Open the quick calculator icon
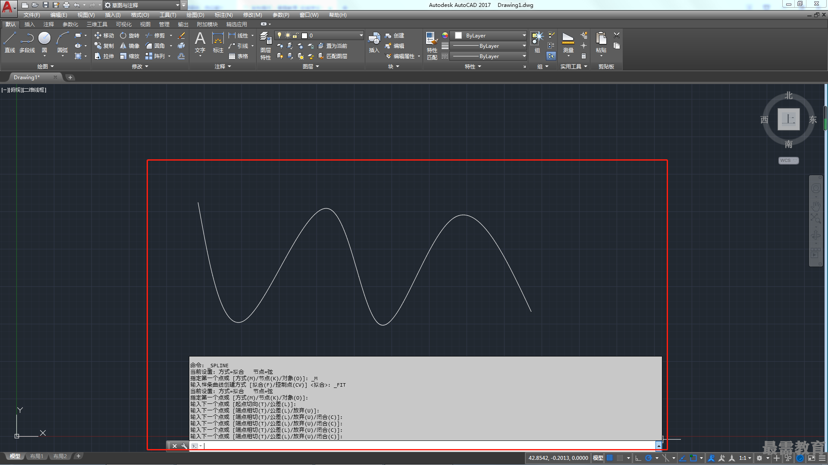 point(583,56)
